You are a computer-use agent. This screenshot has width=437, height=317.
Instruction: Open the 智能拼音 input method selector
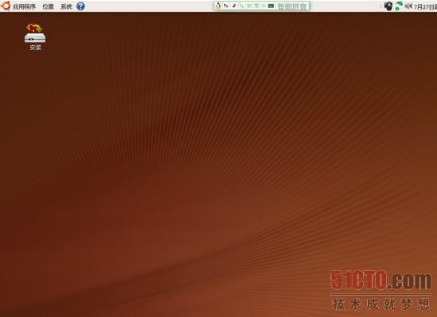[292, 6]
